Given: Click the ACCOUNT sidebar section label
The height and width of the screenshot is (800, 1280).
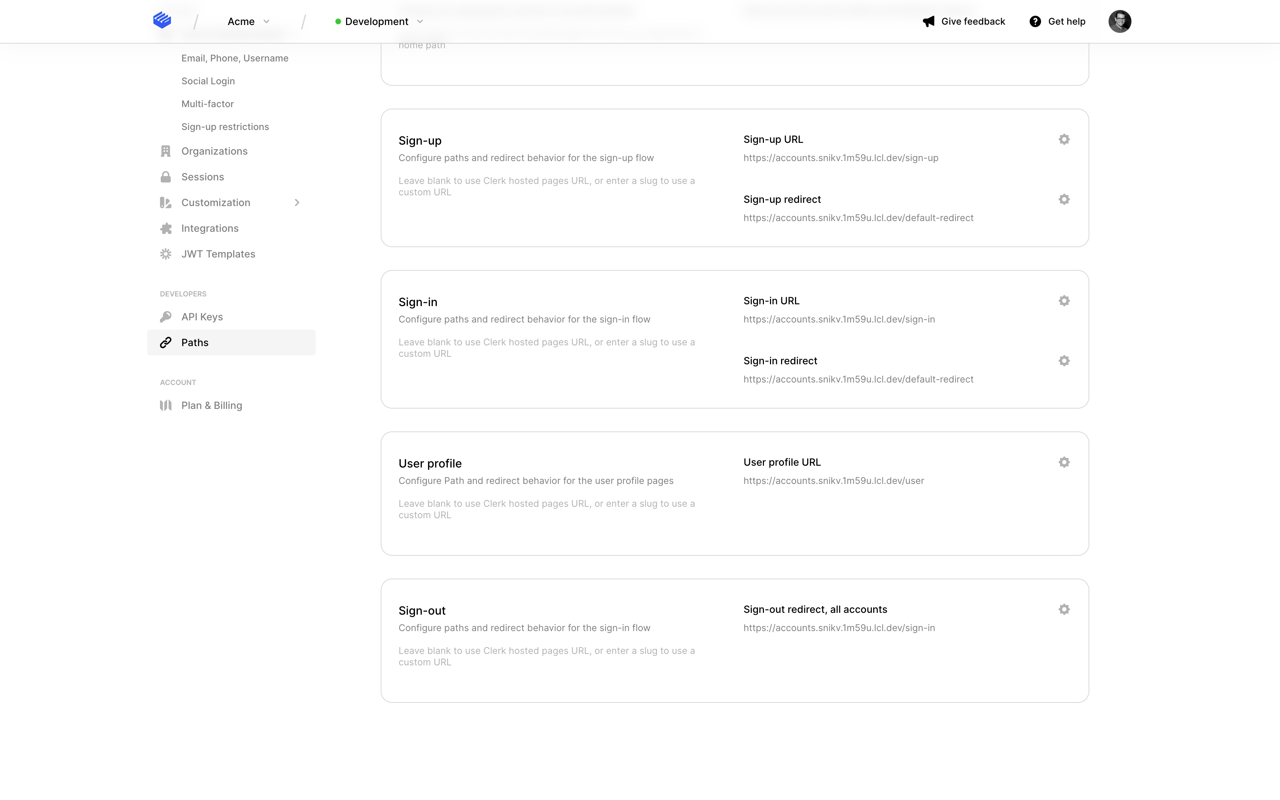Looking at the screenshot, I should [178, 382].
